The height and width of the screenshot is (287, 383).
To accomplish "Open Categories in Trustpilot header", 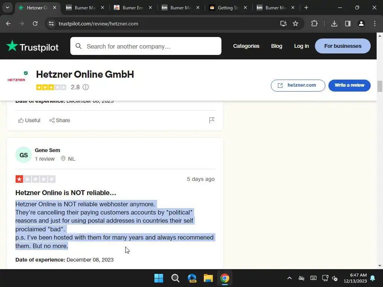I will click(x=246, y=46).
